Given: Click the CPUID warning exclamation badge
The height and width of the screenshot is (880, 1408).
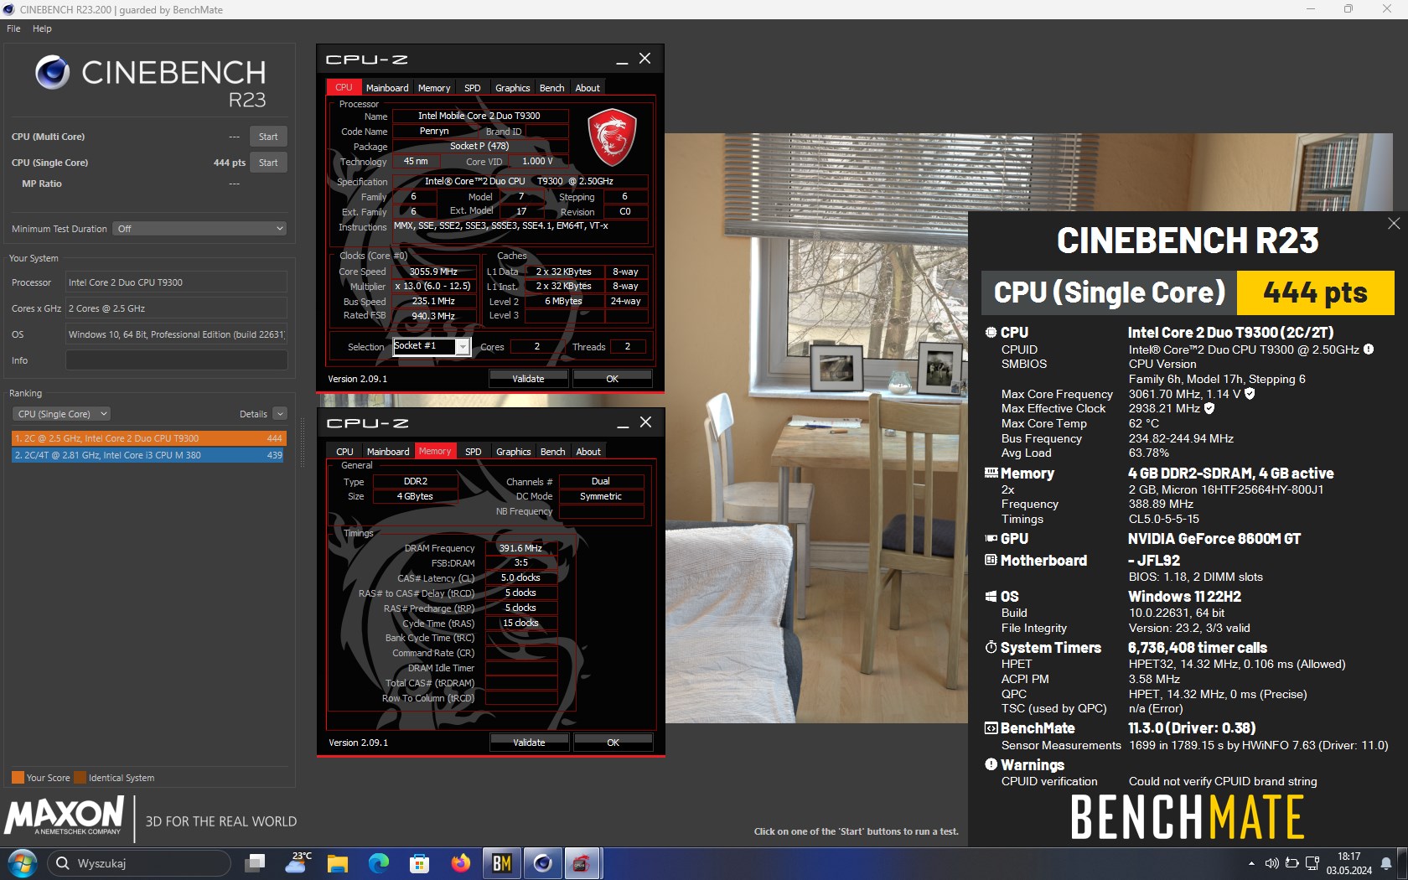Looking at the screenshot, I should point(1369,349).
